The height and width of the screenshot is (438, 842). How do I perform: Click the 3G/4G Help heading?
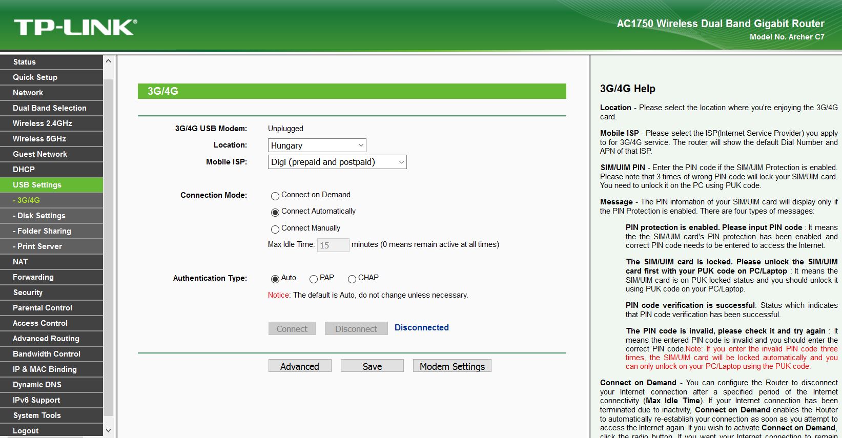628,89
